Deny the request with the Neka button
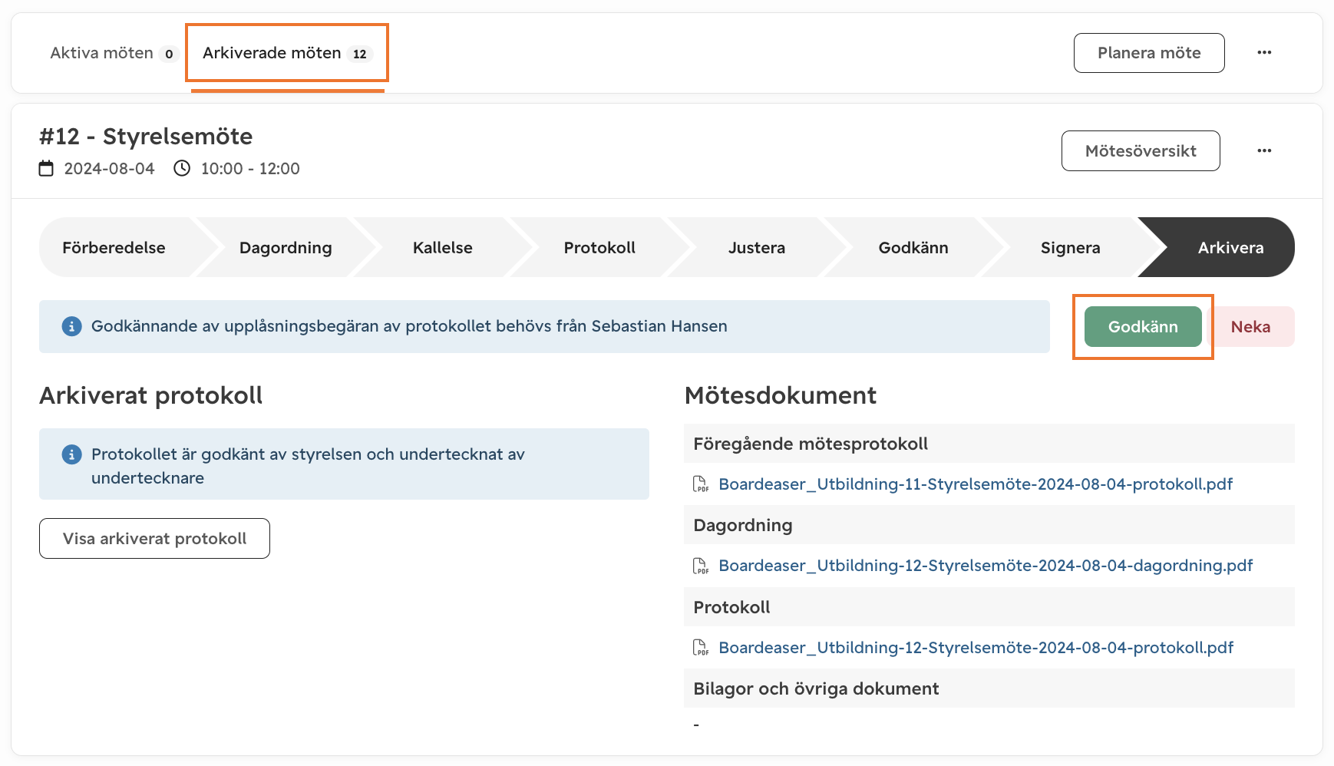 click(x=1250, y=327)
